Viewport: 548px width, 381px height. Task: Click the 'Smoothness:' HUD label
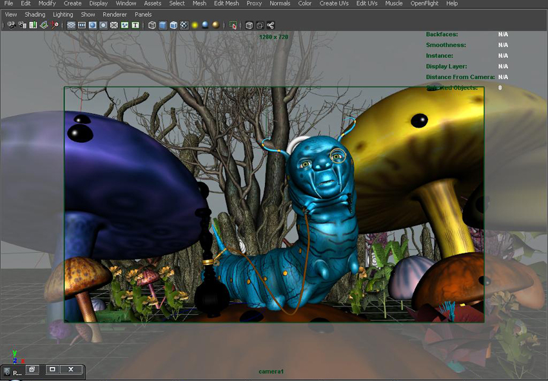(x=445, y=45)
